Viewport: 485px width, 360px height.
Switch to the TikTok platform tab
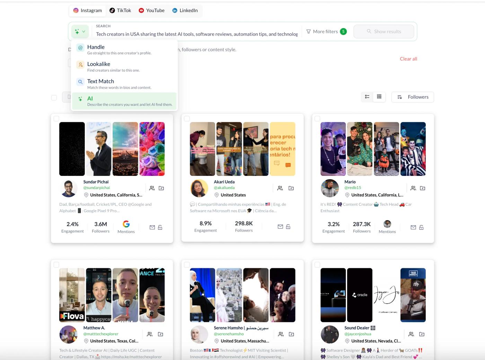[120, 10]
